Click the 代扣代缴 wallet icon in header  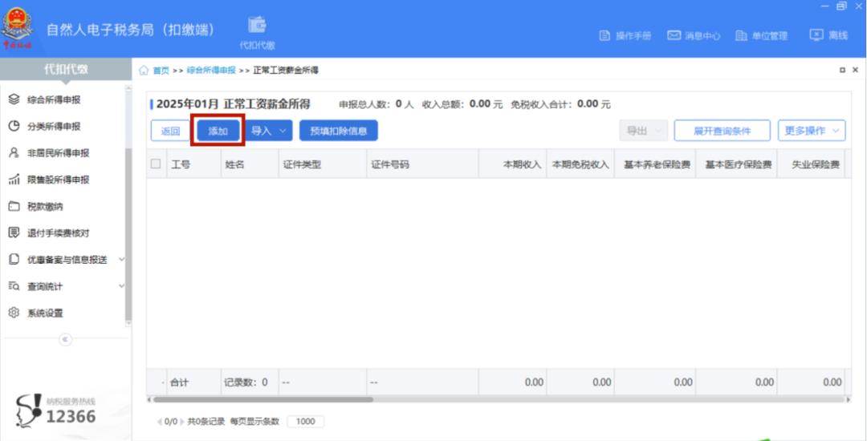[257, 25]
